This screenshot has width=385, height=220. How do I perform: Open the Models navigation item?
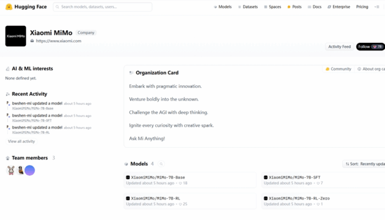[222, 7]
